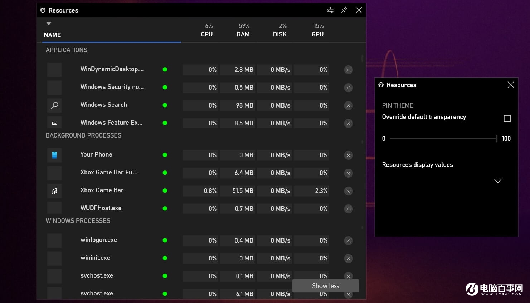Enable Override default transparency checkbox
The width and height of the screenshot is (530, 303).
(507, 118)
